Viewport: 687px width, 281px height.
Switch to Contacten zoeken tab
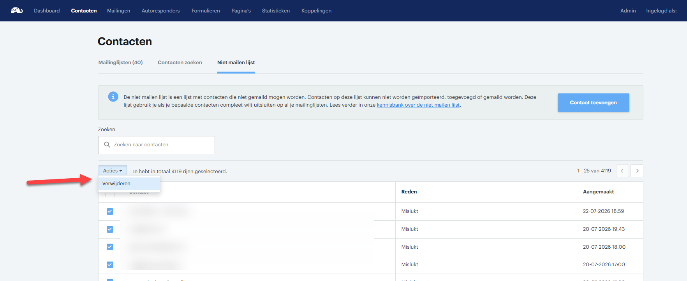coord(180,62)
